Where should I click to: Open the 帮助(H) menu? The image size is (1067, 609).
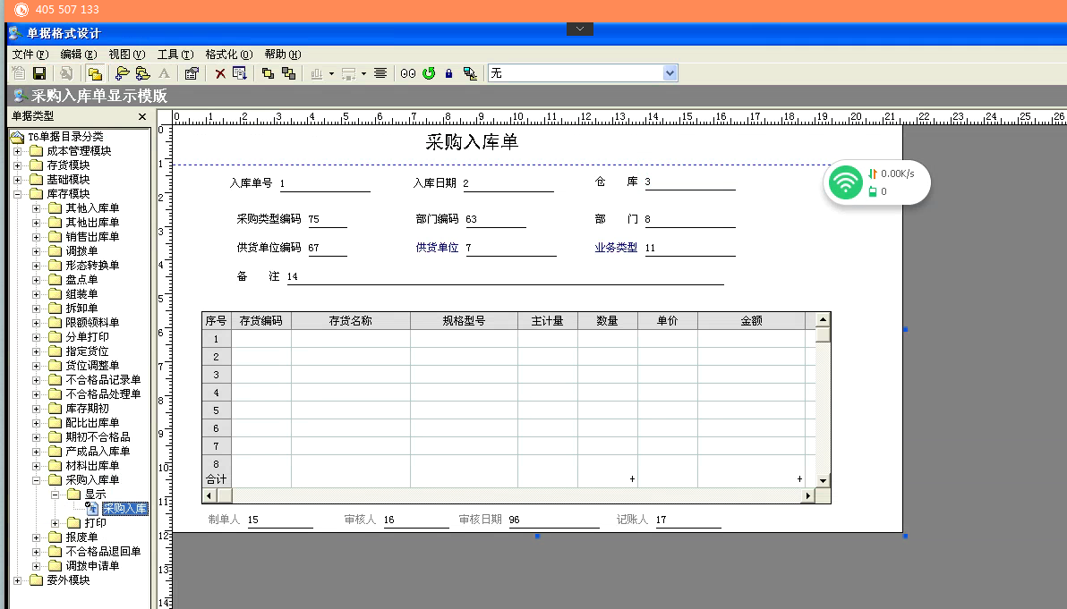283,55
